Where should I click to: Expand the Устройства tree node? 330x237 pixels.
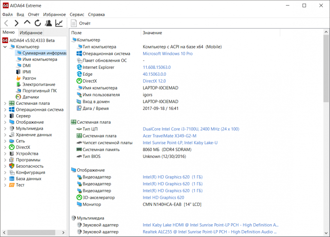pos(5,154)
